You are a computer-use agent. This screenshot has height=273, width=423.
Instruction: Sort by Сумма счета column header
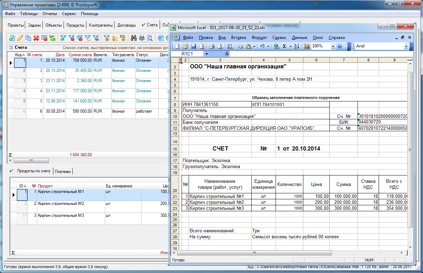pyautogui.click(x=80, y=55)
